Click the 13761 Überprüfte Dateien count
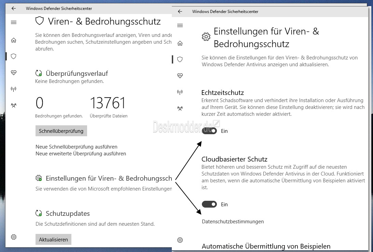 [108, 103]
